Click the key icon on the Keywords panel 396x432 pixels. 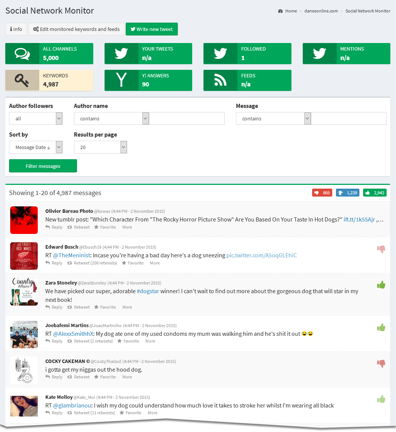click(22, 80)
